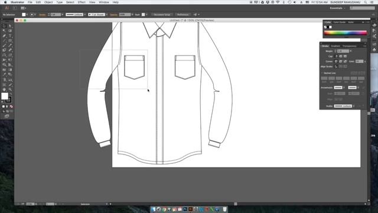
Task: Select the Paintbrush tool
Action: 4,46
